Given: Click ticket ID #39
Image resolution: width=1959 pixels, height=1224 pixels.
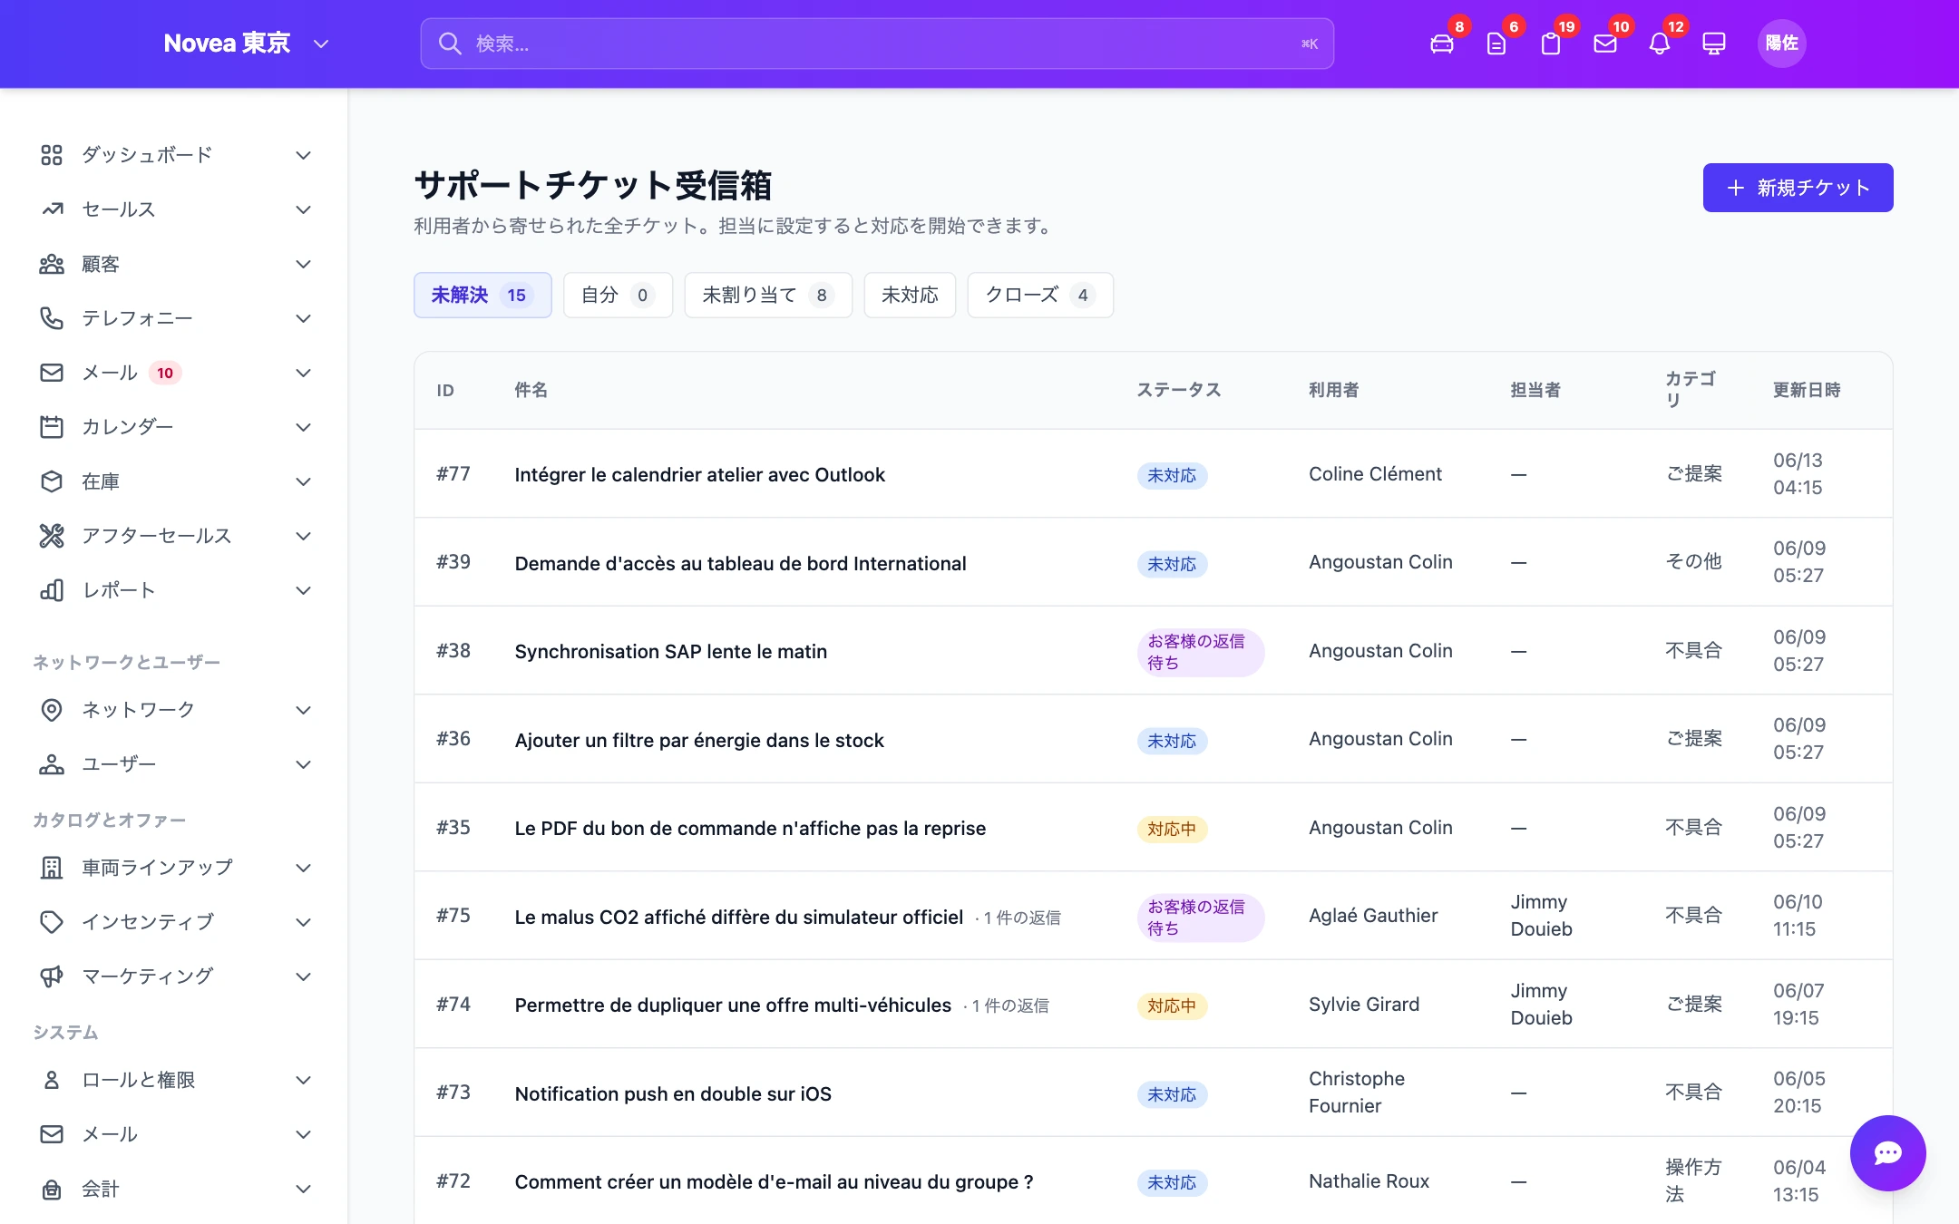Looking at the screenshot, I should pyautogui.click(x=453, y=562).
